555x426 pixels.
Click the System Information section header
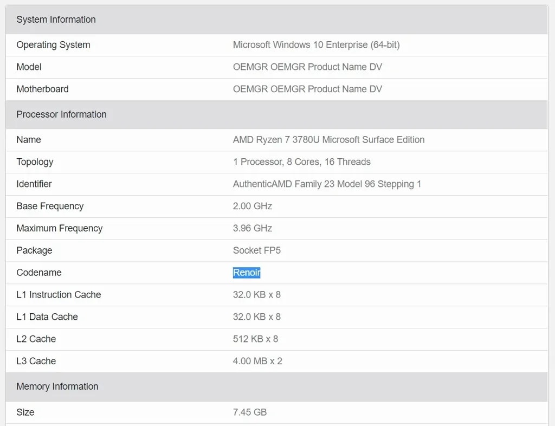point(56,20)
